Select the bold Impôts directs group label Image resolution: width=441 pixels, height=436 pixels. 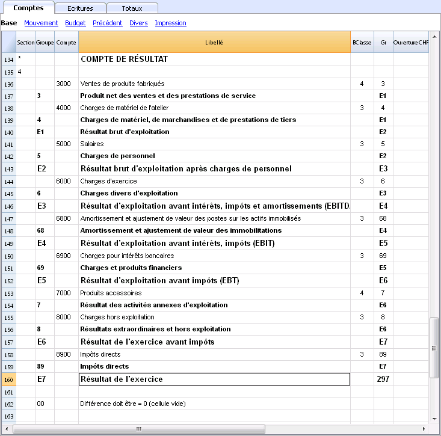click(x=214, y=367)
